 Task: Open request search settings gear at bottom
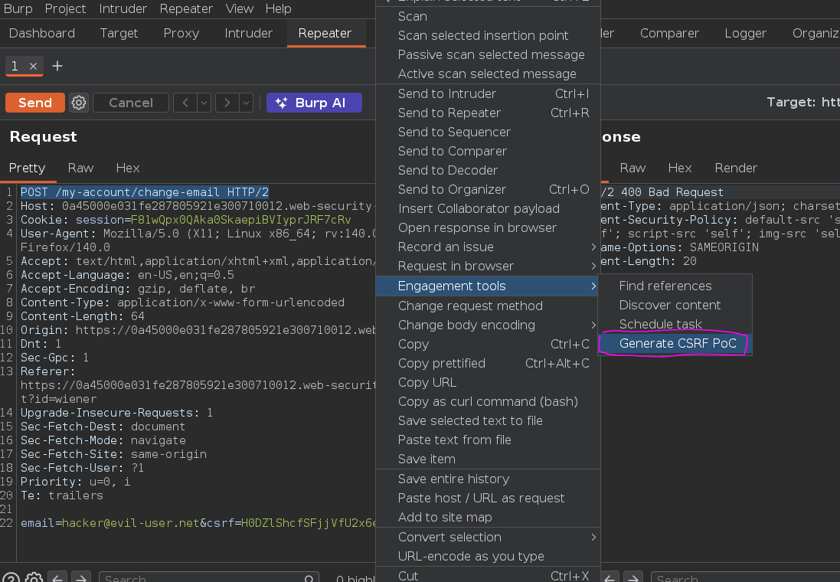point(34,578)
